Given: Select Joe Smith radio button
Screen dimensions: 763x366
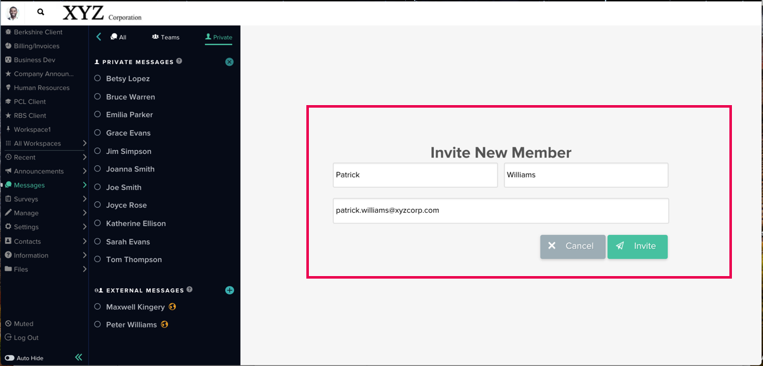Looking at the screenshot, I should click(98, 187).
